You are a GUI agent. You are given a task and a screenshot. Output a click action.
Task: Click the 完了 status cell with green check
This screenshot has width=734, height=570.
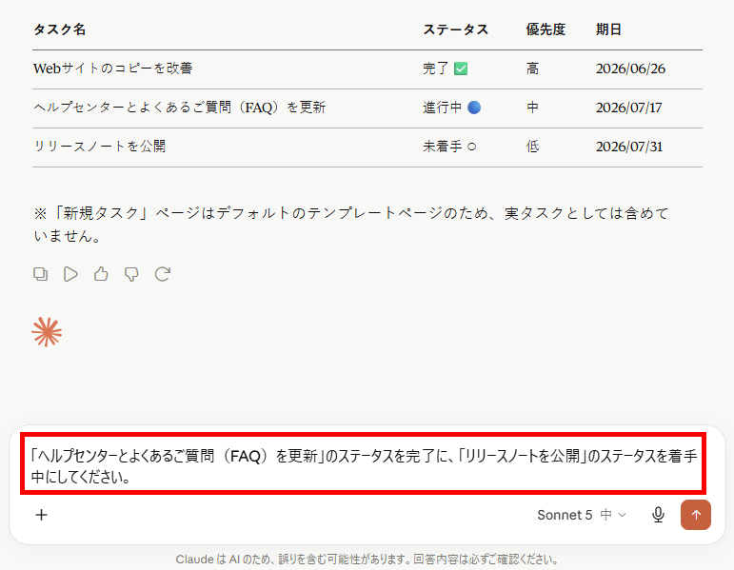[x=446, y=69]
